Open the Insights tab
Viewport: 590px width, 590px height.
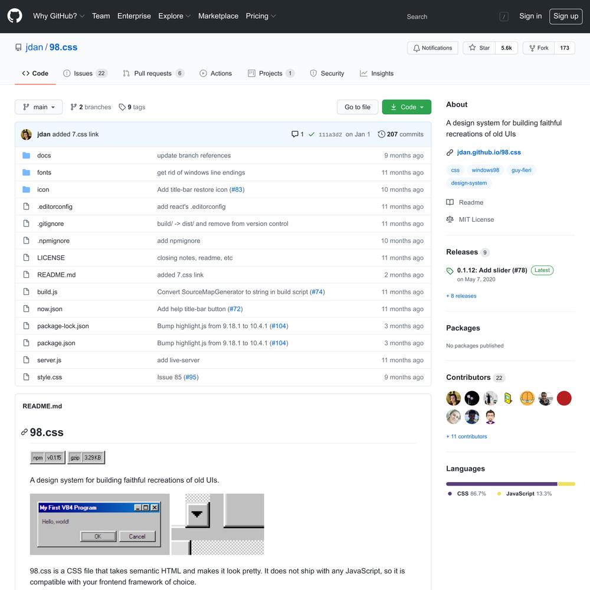coord(376,73)
